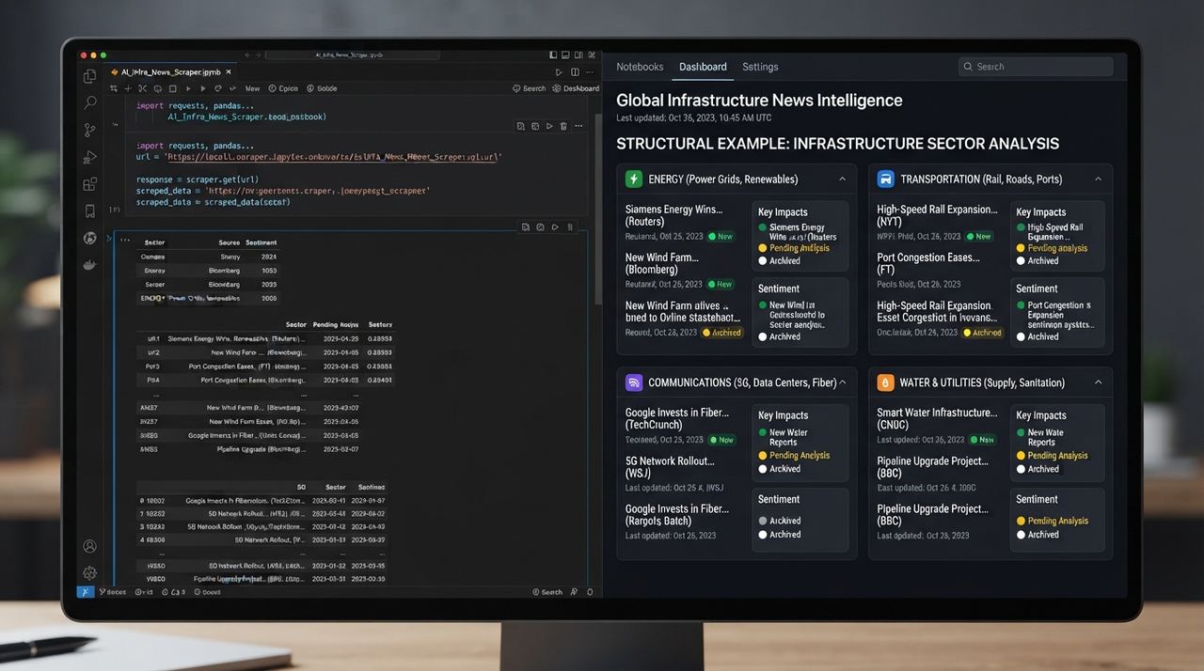The height and width of the screenshot is (671, 1204).
Task: Switch to the Notebooks tab
Action: (640, 67)
